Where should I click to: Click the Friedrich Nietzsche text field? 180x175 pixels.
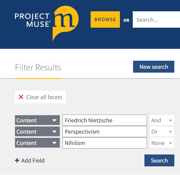[x=105, y=120]
